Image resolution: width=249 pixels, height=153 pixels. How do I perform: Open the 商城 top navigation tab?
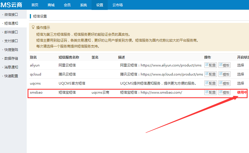coord(51,5)
